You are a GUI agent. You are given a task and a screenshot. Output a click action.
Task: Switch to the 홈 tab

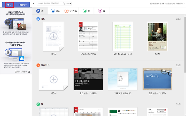click(x=40, y=11)
